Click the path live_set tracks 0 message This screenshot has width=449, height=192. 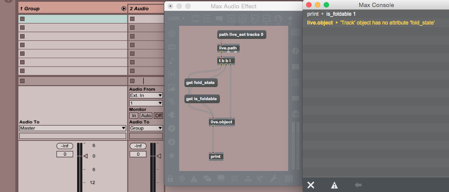point(241,34)
